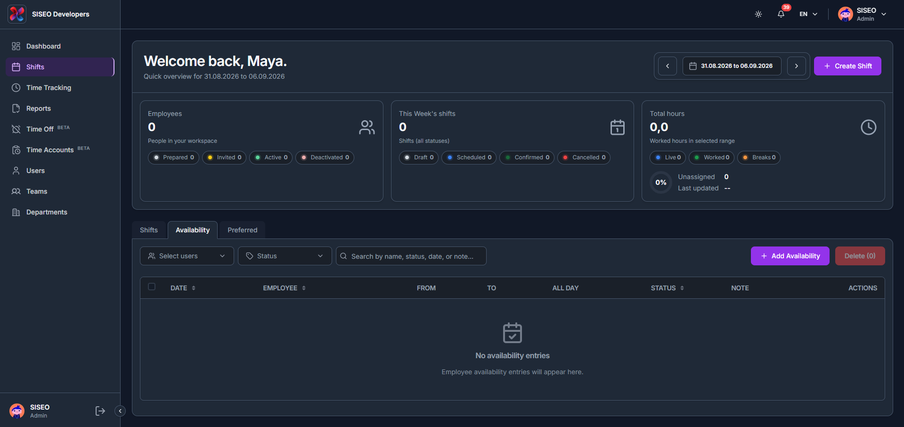
Task: Toggle the light/dark theme sun icon
Action: [758, 14]
